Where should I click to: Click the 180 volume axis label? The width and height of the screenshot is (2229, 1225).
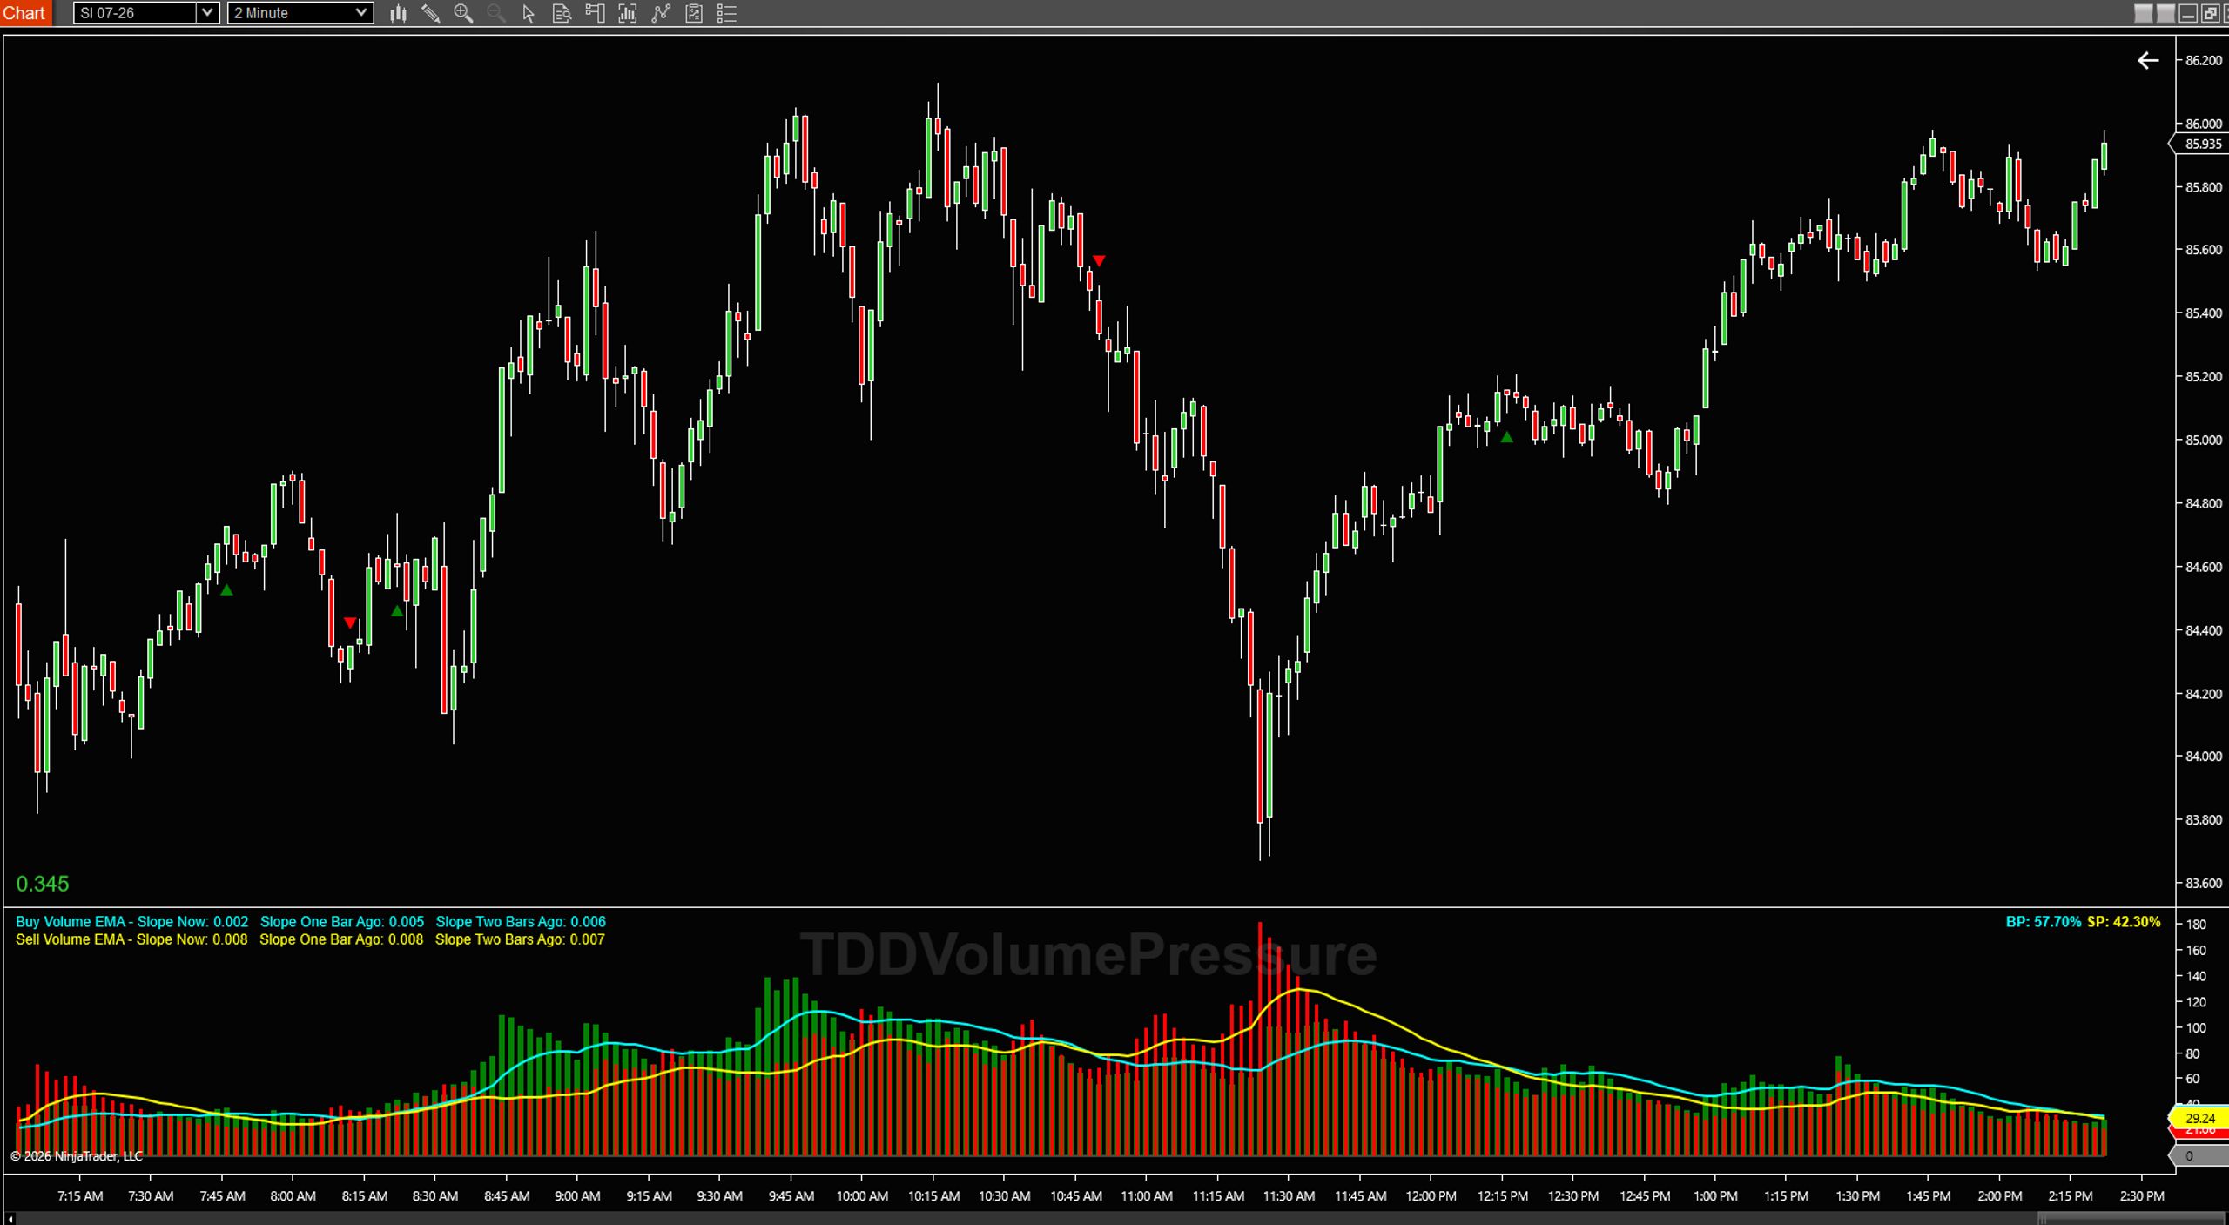2196,924
